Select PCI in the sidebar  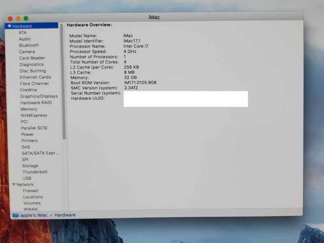pos(24,122)
